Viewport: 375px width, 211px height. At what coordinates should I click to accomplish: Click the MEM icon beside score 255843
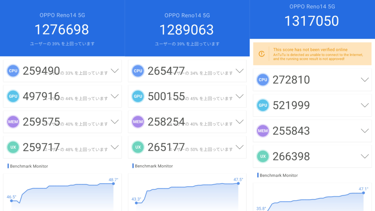click(263, 131)
